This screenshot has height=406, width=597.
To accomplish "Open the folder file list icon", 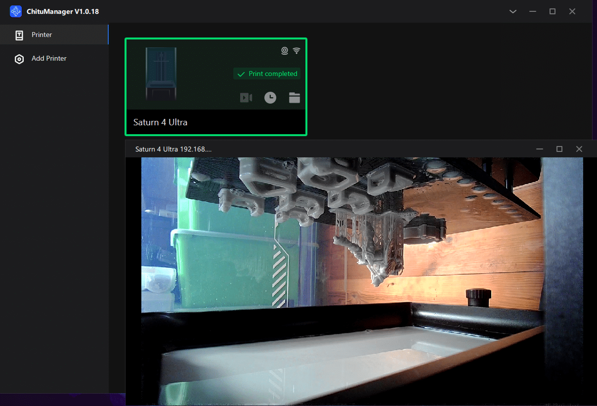I will tap(295, 98).
